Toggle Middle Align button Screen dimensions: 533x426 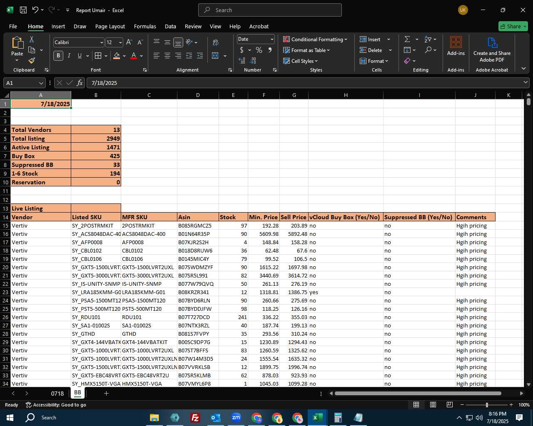tap(167, 42)
